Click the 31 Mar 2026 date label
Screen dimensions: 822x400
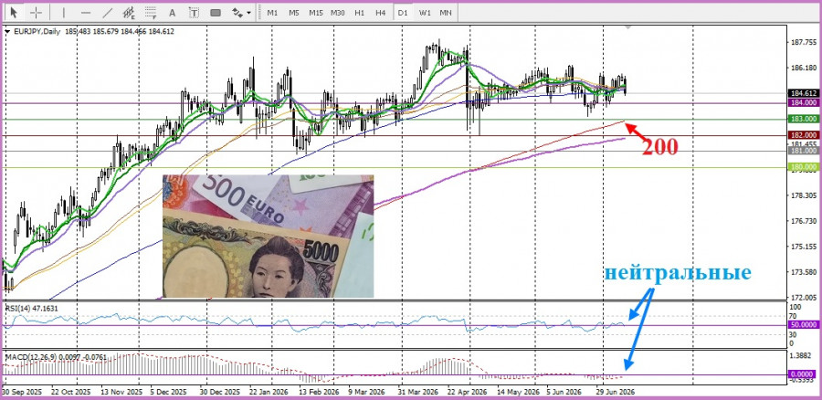417,392
